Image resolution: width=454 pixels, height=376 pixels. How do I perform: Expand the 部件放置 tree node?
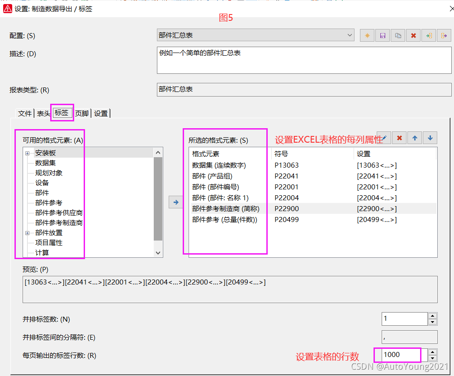(28, 233)
